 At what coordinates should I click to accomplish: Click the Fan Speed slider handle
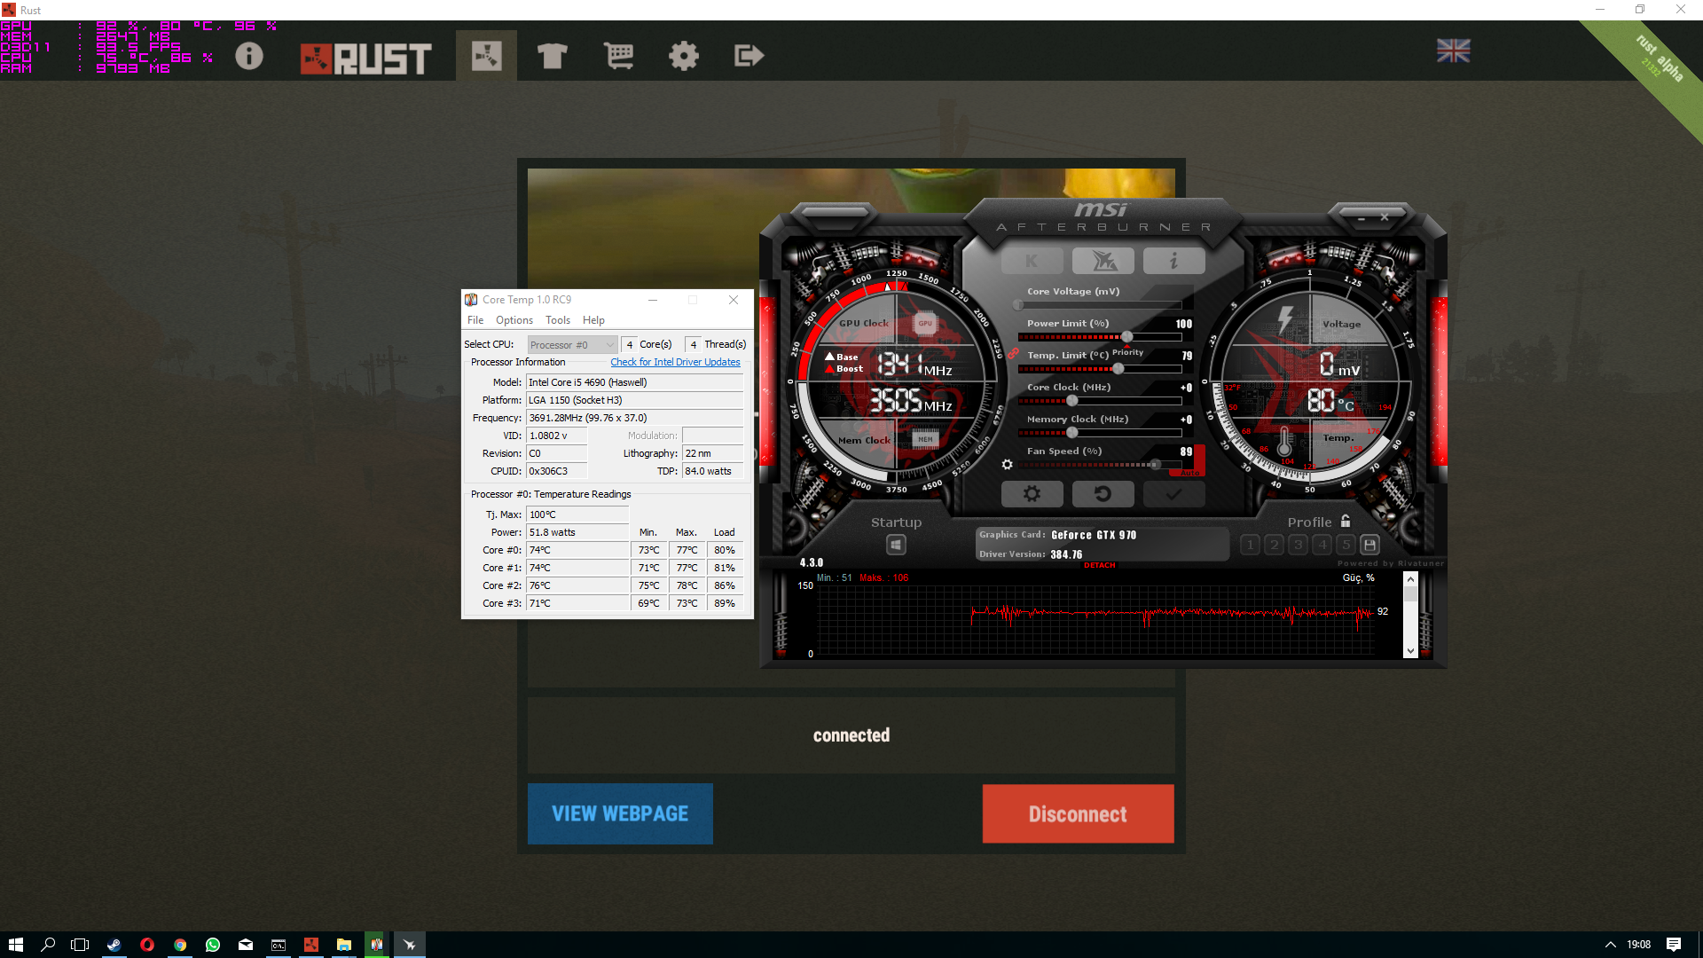(1155, 465)
